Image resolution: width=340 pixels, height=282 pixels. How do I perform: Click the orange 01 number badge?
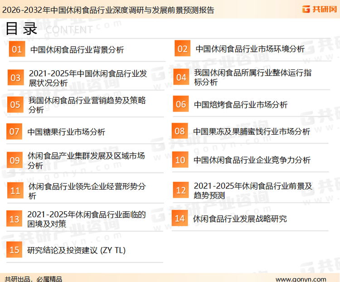17,49
